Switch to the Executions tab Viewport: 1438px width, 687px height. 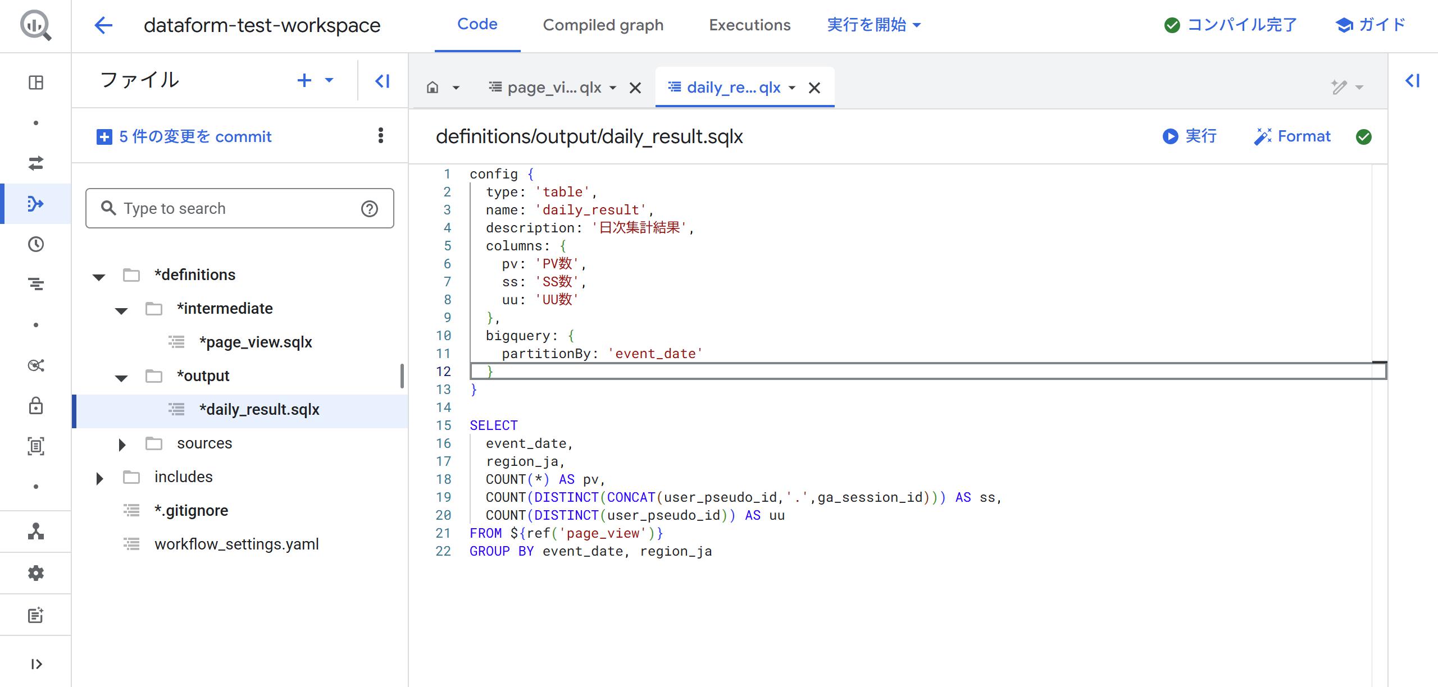coord(749,25)
